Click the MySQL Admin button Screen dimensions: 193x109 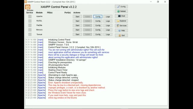coord(87,21)
